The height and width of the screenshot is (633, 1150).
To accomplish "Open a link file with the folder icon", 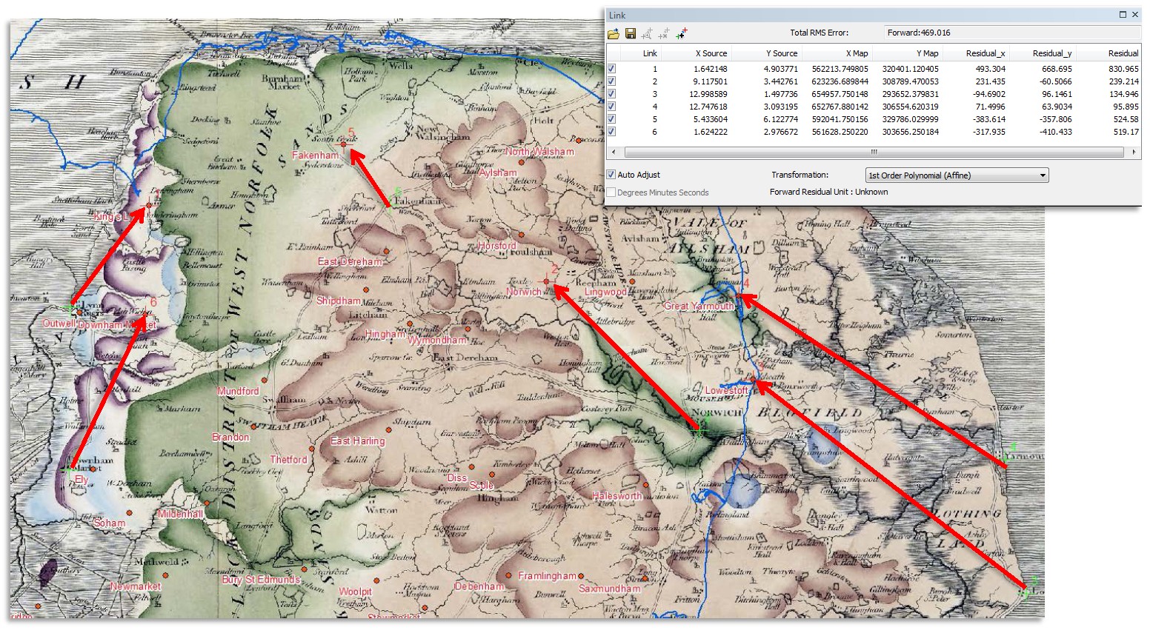I will (x=614, y=33).
